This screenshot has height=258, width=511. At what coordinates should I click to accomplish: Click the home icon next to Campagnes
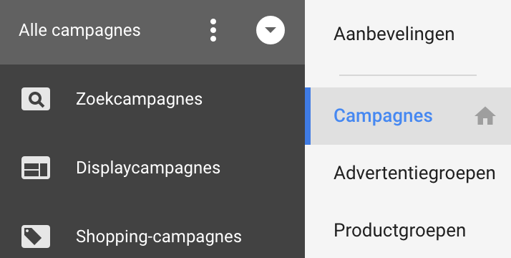(485, 116)
